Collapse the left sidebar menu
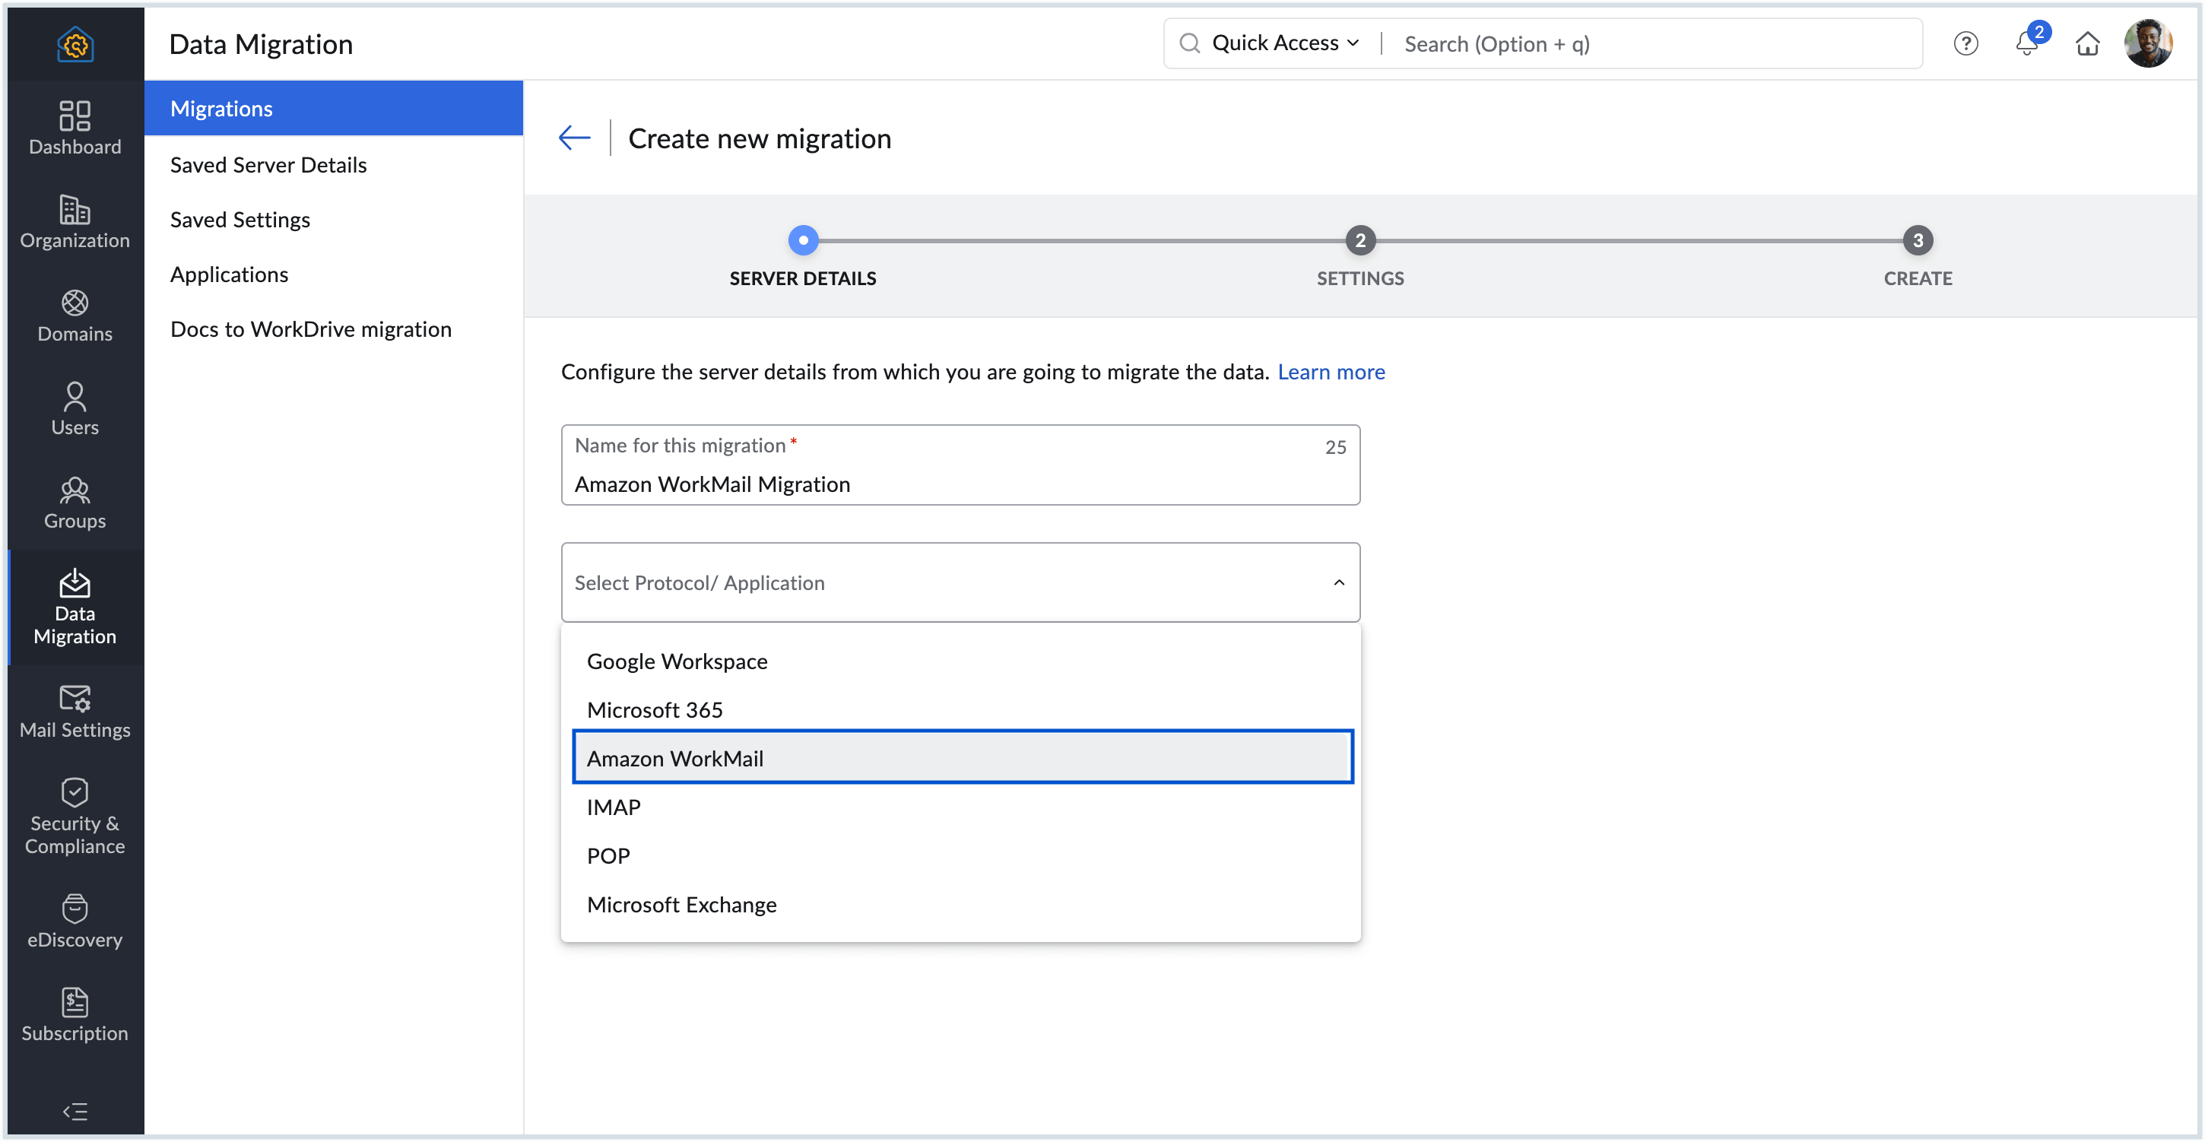Image resolution: width=2205 pixels, height=1142 pixels. click(75, 1110)
